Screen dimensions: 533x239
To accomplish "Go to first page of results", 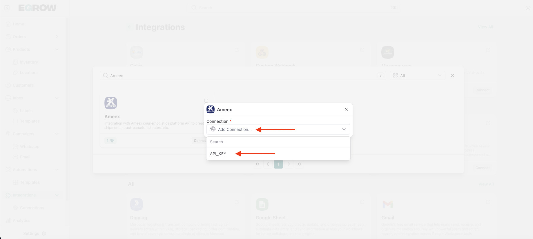I will pyautogui.click(x=258, y=164).
